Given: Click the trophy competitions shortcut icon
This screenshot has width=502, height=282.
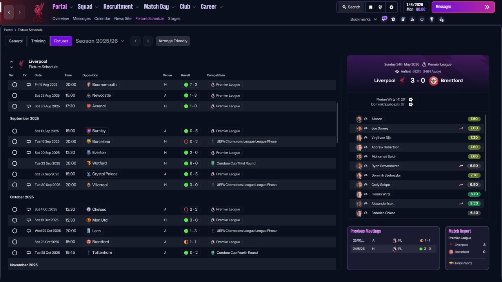Looking at the screenshot, I should [431, 19].
